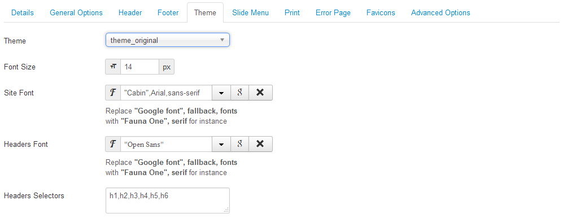Click the Site Font italic F icon
563x218 pixels.
tap(113, 93)
